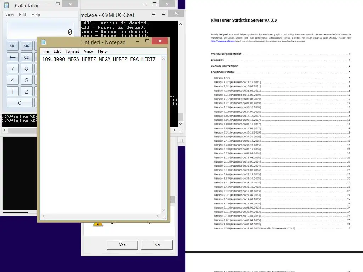363x272 pixels.
Task: Click calculator digit 2
Action: click(x=26, y=91)
